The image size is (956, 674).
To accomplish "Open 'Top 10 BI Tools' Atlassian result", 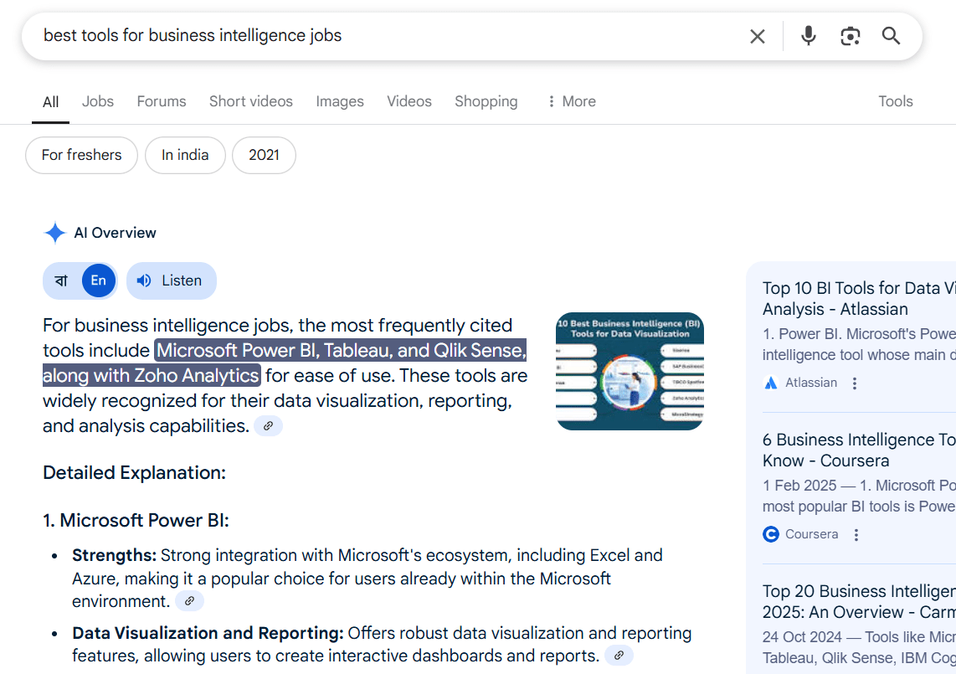I will pos(858,298).
